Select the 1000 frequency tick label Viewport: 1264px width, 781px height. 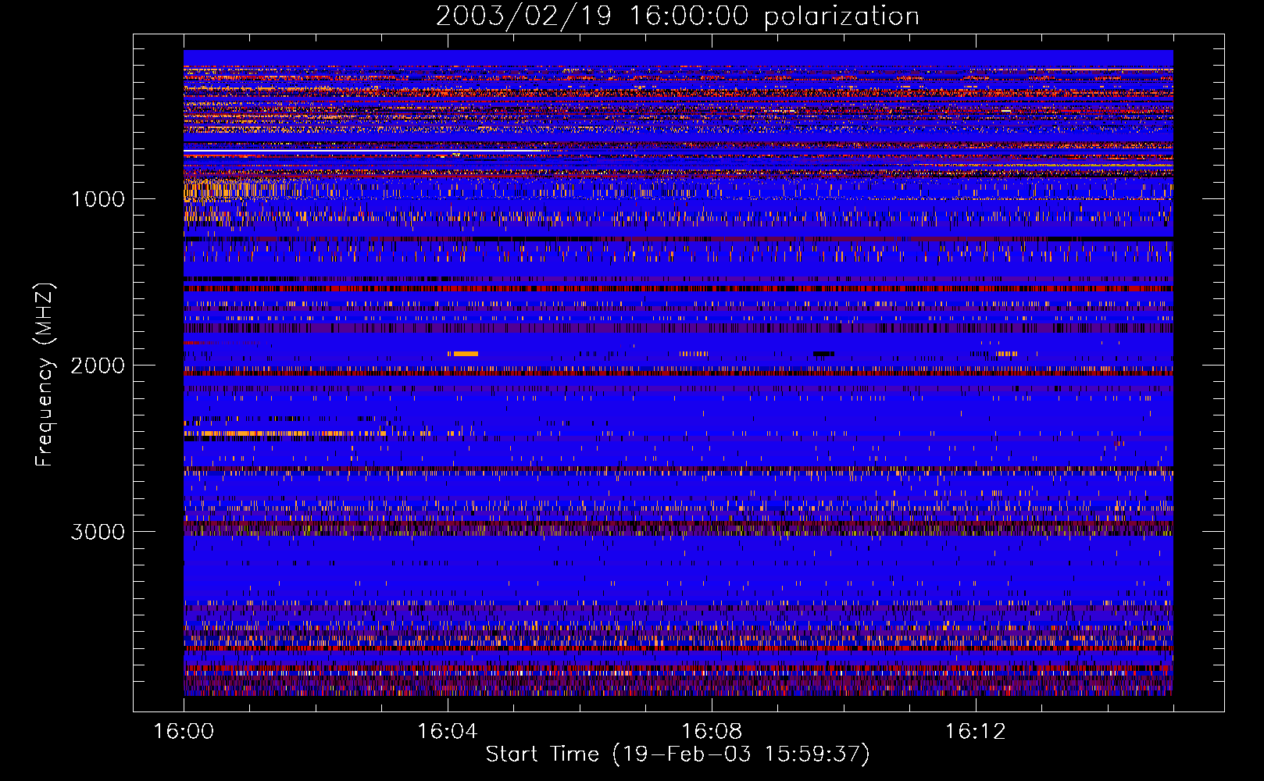pos(98,199)
